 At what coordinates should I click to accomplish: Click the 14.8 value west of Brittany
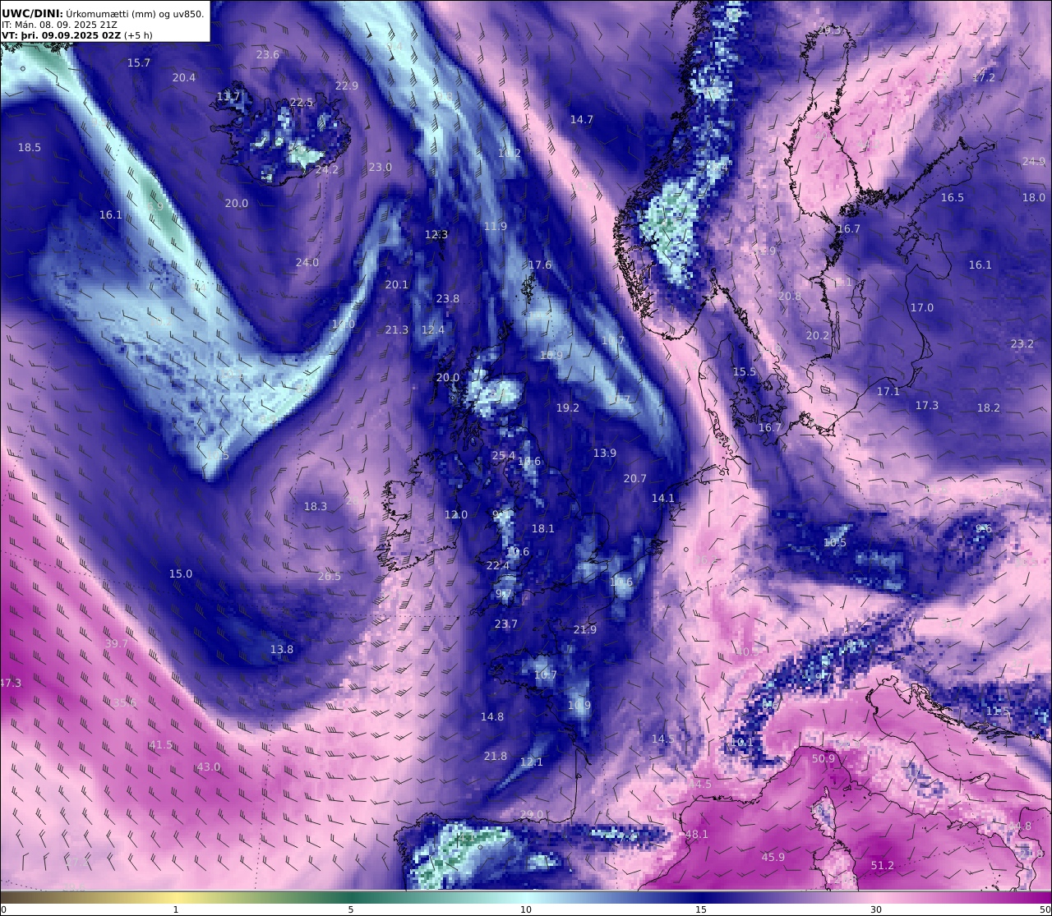coord(492,717)
